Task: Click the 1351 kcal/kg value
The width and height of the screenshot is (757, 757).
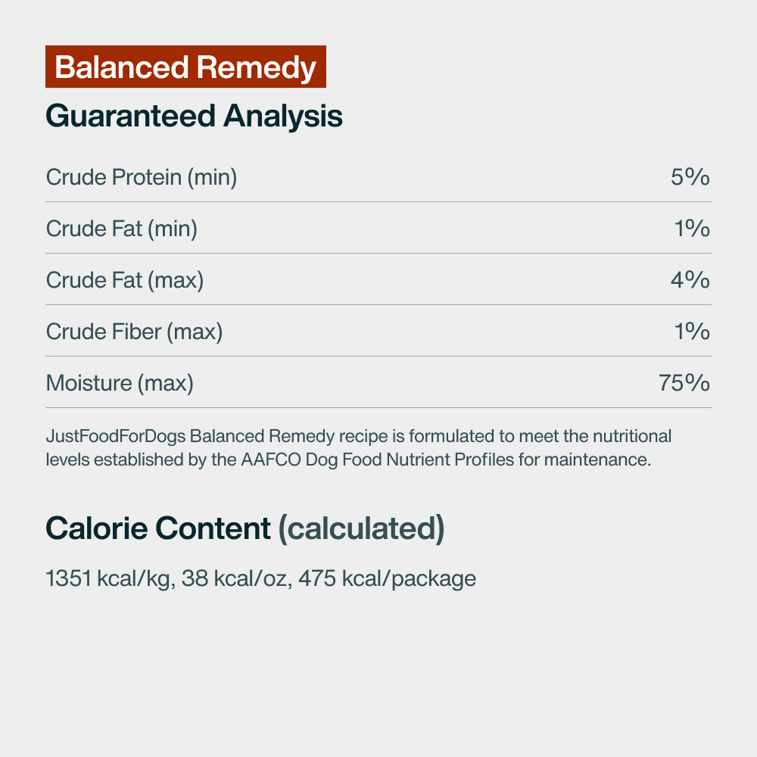Action: click(x=110, y=578)
